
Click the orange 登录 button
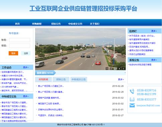click(x=13, y=53)
